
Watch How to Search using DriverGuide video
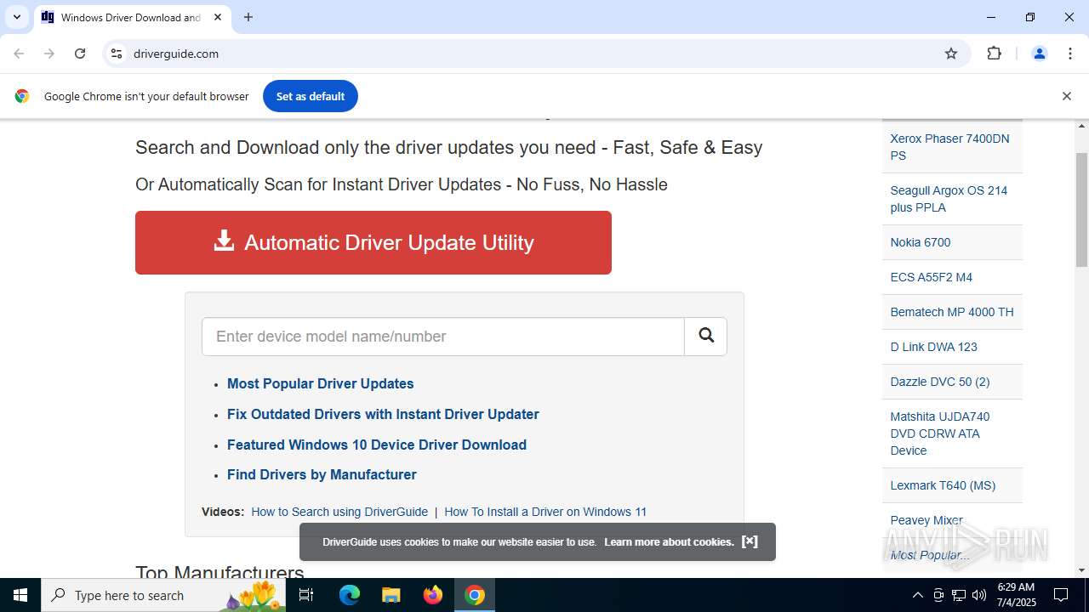[339, 512]
